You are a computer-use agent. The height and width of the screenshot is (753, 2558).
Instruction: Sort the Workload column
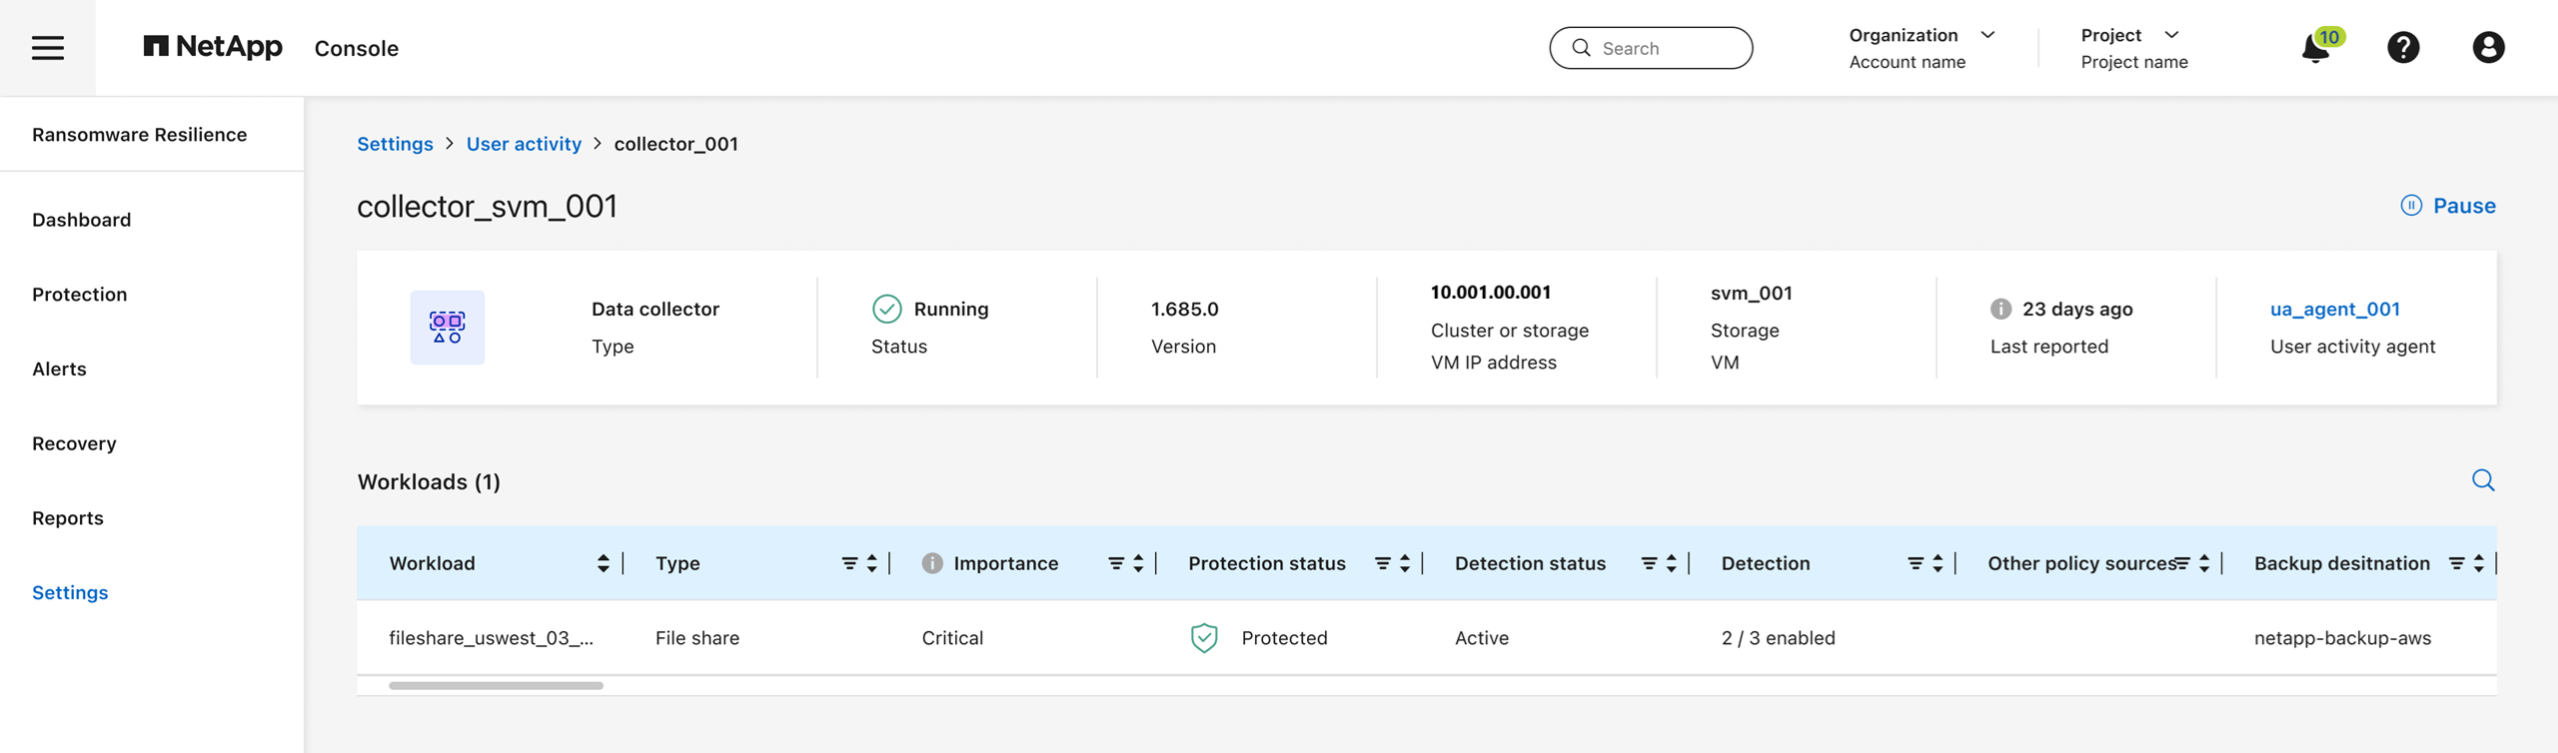point(603,563)
